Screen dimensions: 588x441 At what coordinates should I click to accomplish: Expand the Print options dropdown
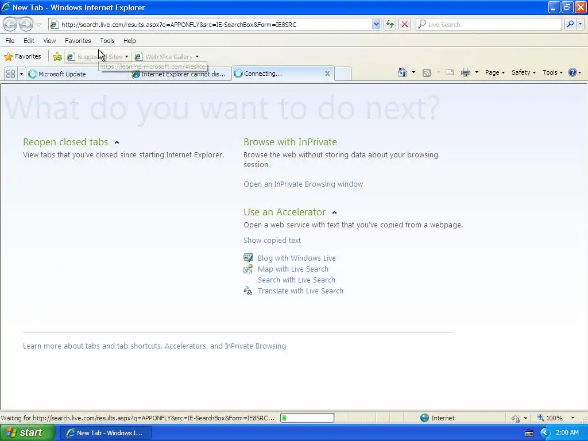click(477, 72)
